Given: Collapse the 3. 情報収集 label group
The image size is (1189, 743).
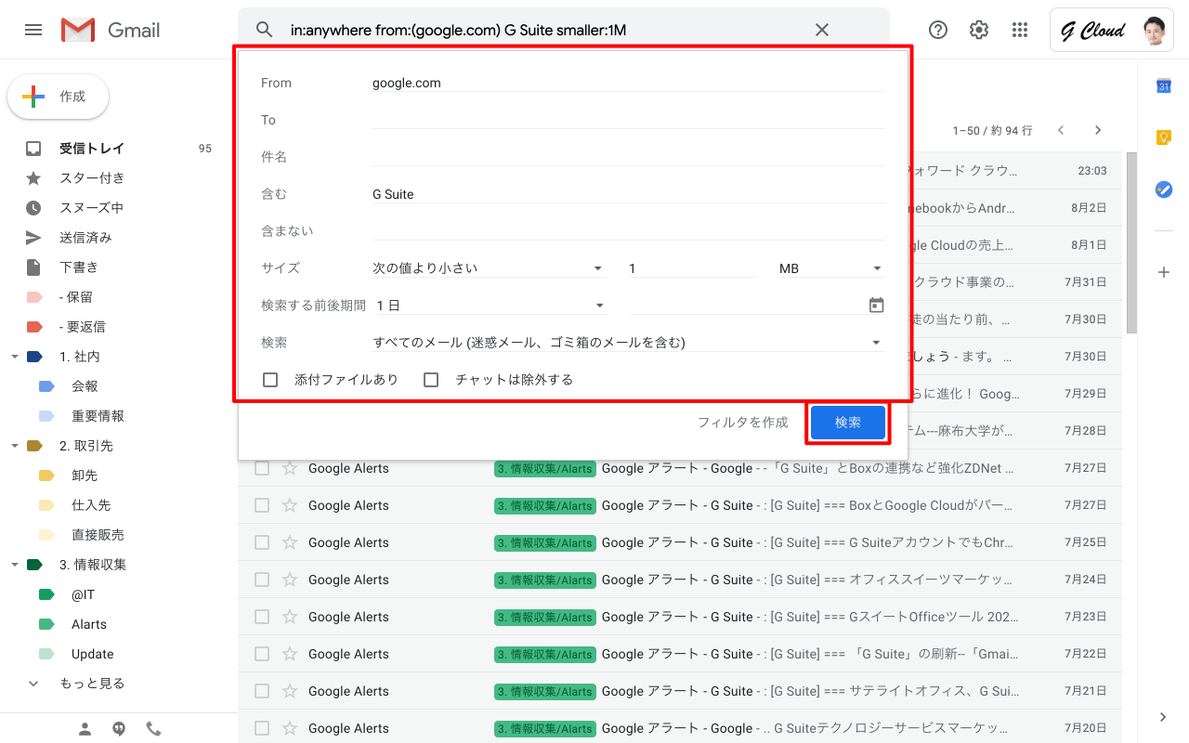Looking at the screenshot, I should coord(15,565).
